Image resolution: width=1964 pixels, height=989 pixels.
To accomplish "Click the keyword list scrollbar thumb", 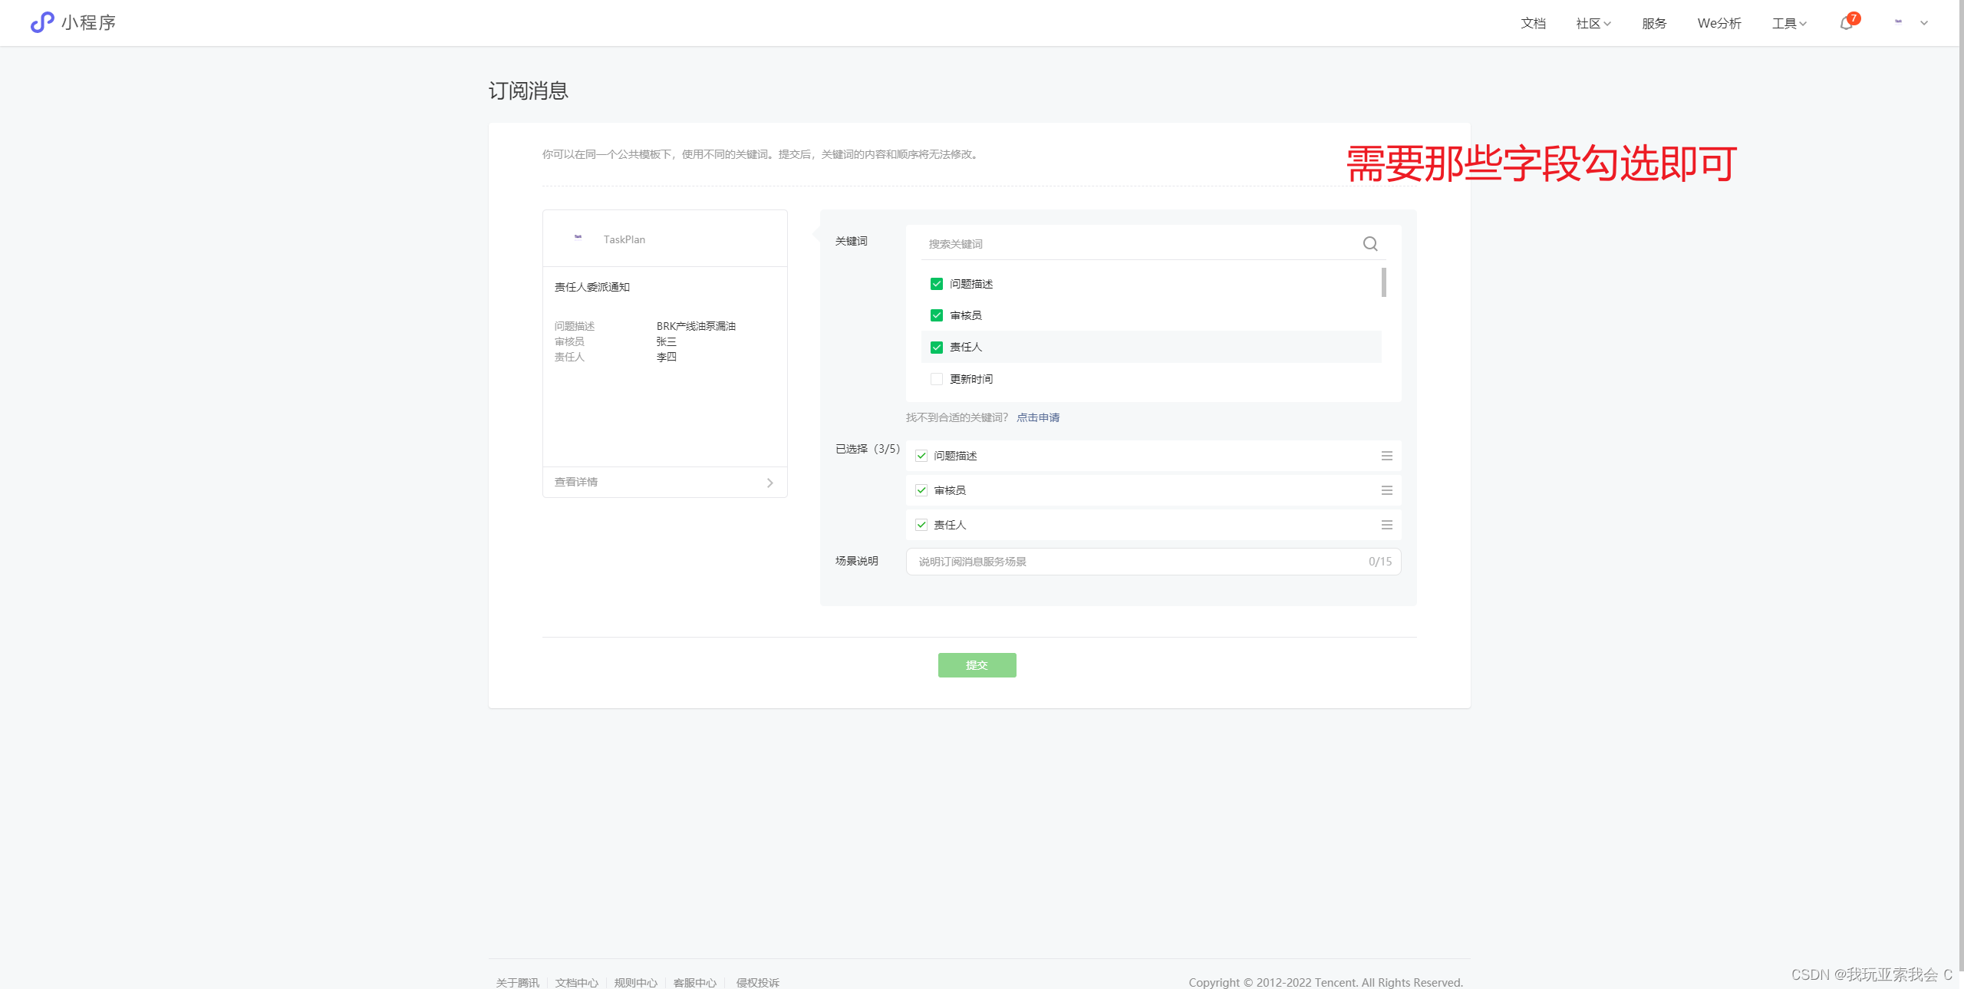I will pyautogui.click(x=1383, y=282).
